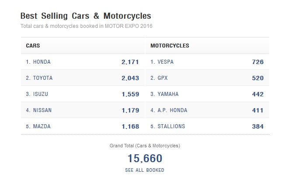Click Stallions' 384 booking number
This screenshot has height=187, width=281.
click(x=258, y=126)
